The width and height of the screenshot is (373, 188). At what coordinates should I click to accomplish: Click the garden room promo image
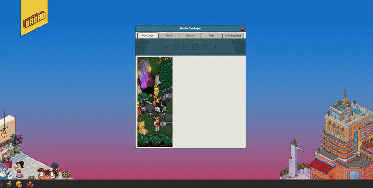coord(155,101)
